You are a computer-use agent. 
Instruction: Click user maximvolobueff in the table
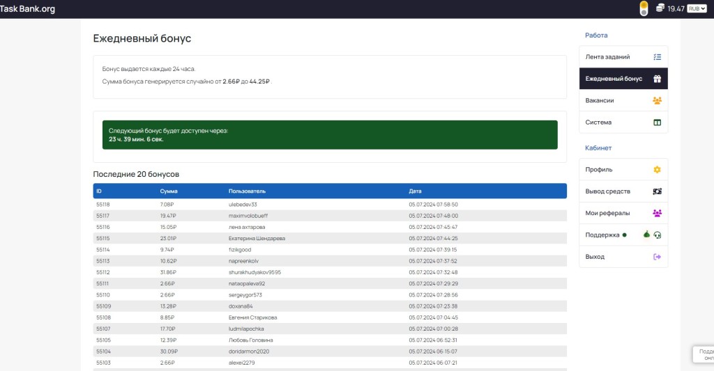click(x=248, y=216)
